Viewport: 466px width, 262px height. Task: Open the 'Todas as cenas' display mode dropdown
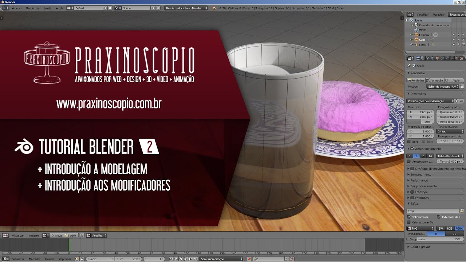457,15
